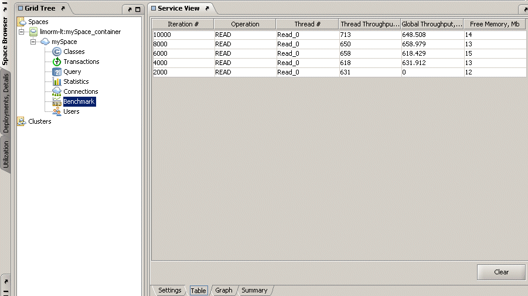
Task: Sort by the Thread Throughput column header
Action: pyautogui.click(x=369, y=24)
